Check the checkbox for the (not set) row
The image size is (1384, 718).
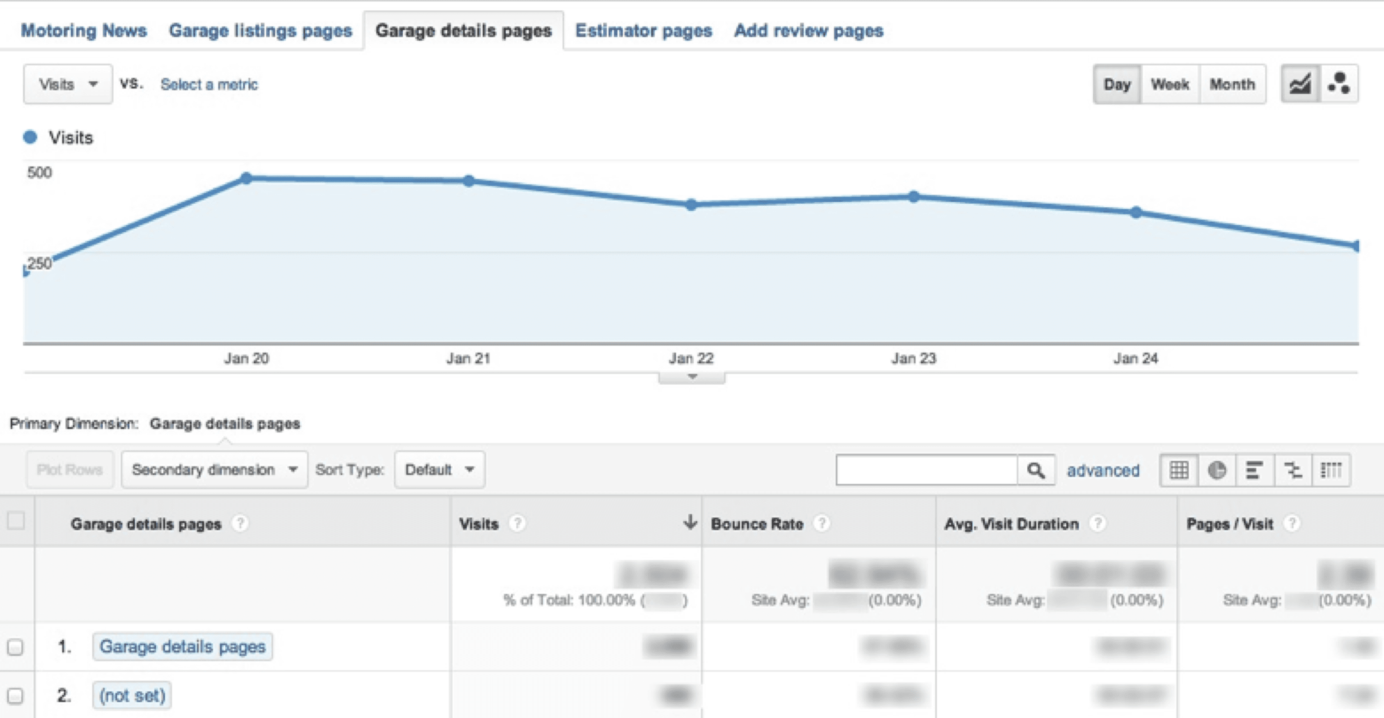[x=16, y=694]
